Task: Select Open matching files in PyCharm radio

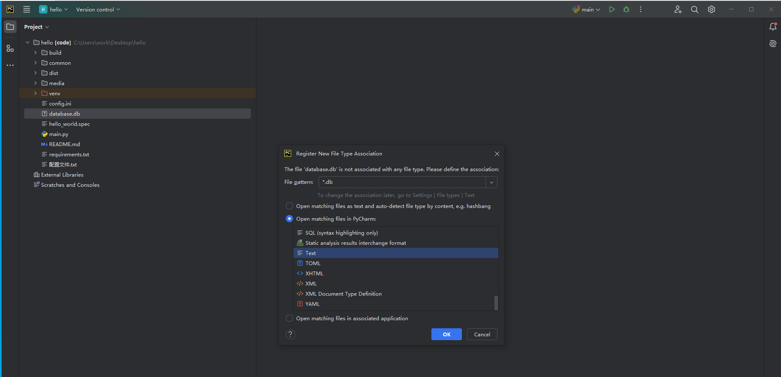Action: [289, 219]
